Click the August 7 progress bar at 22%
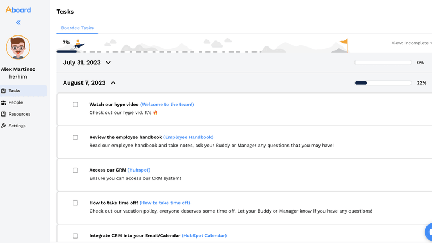The width and height of the screenshot is (432, 243). 383,83
